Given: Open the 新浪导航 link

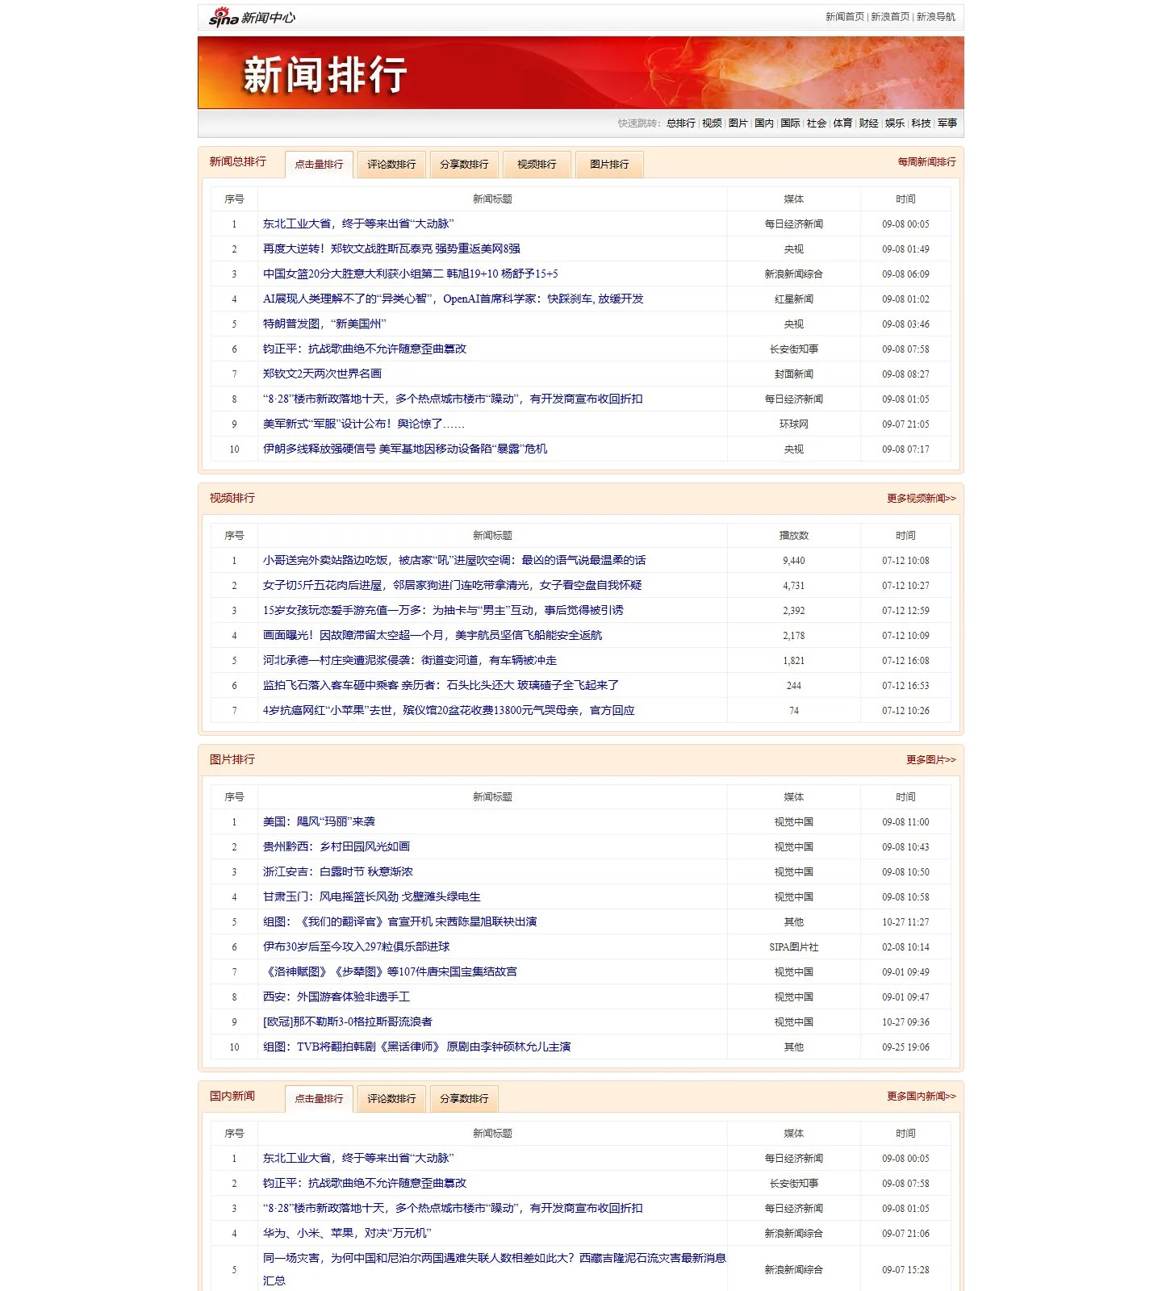Looking at the screenshot, I should (936, 17).
